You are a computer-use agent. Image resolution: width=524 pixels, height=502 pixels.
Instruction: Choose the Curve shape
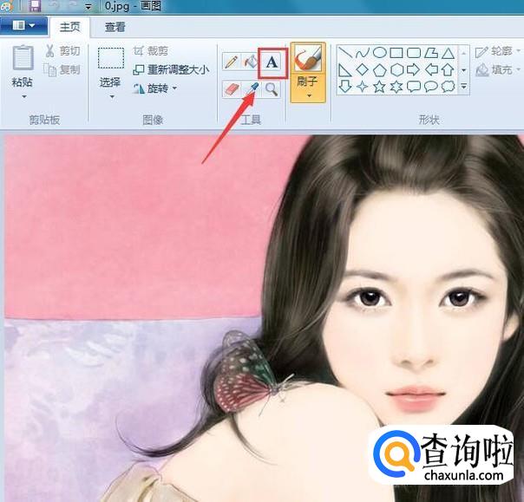point(363,53)
